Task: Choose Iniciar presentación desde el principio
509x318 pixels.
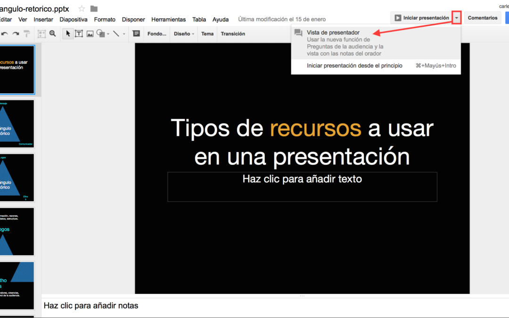Action: pos(376,65)
